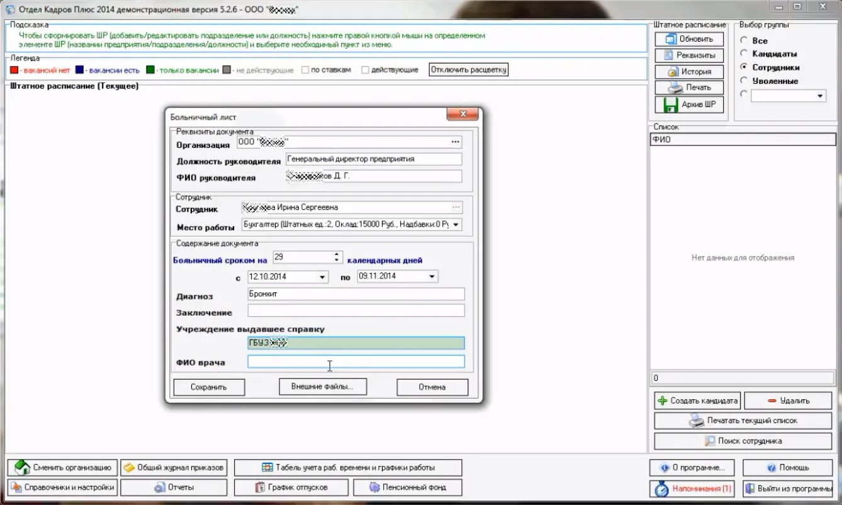Expand the Место работы dropdown
The width and height of the screenshot is (842, 505).
456,225
